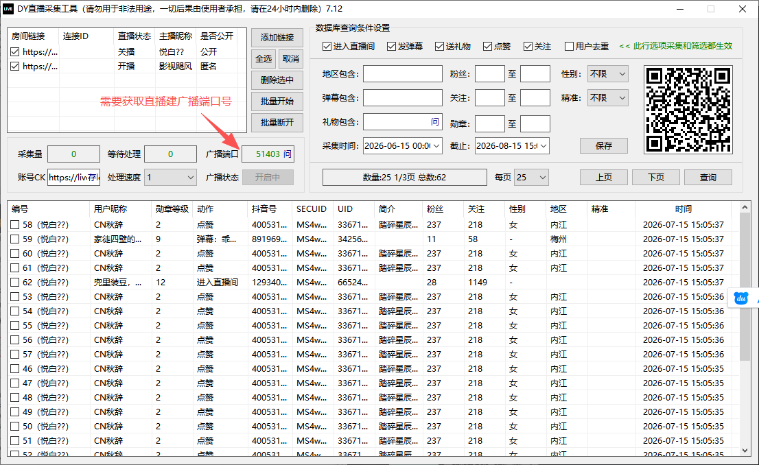Click the 全选 button
The image size is (759, 465).
click(x=264, y=58)
